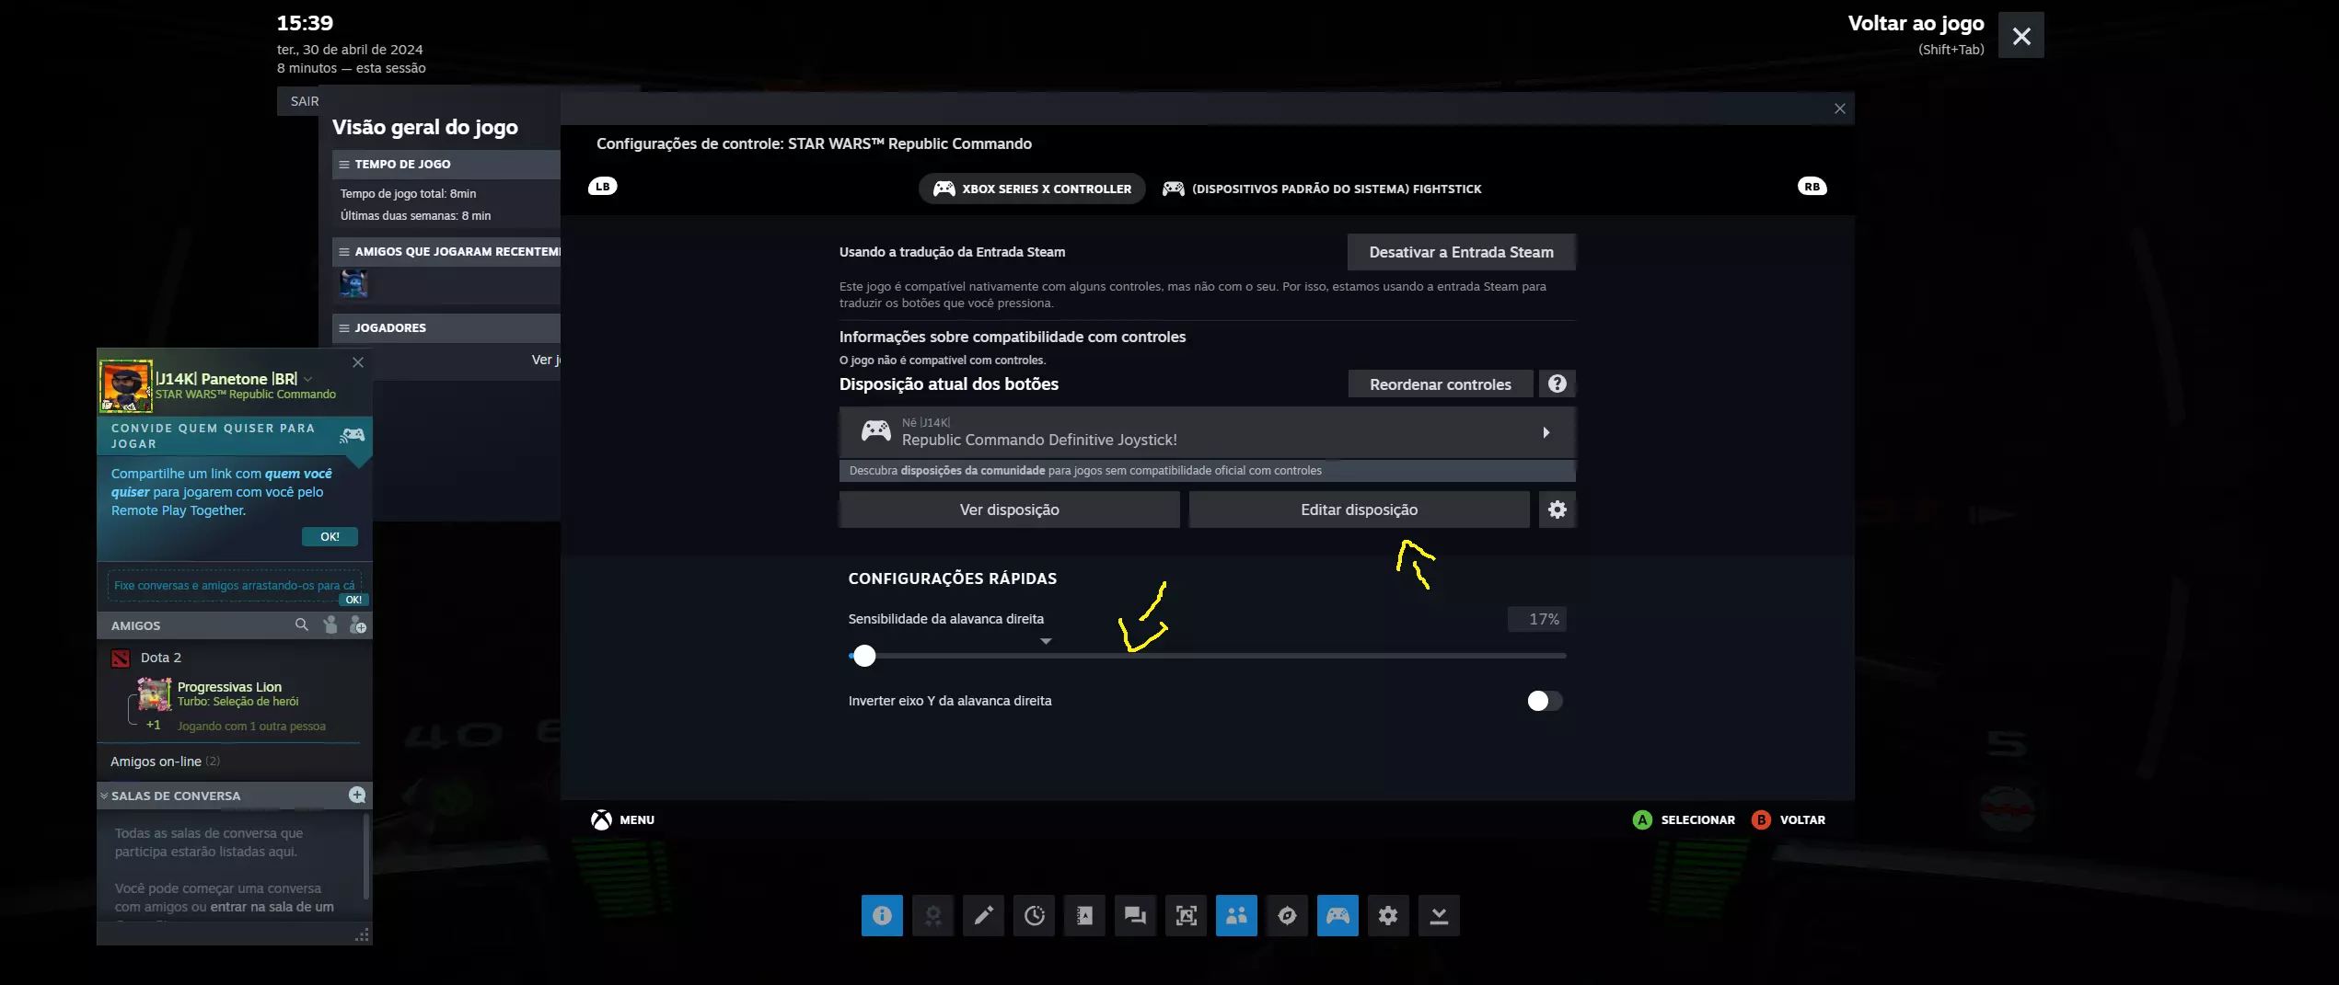Click the recently played friend avatar thumbnail
Viewport: 2339px width, 985px height.
click(x=353, y=283)
